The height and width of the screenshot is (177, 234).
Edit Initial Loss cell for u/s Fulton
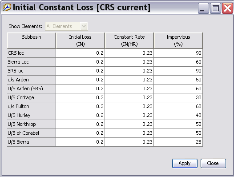(x=81, y=106)
